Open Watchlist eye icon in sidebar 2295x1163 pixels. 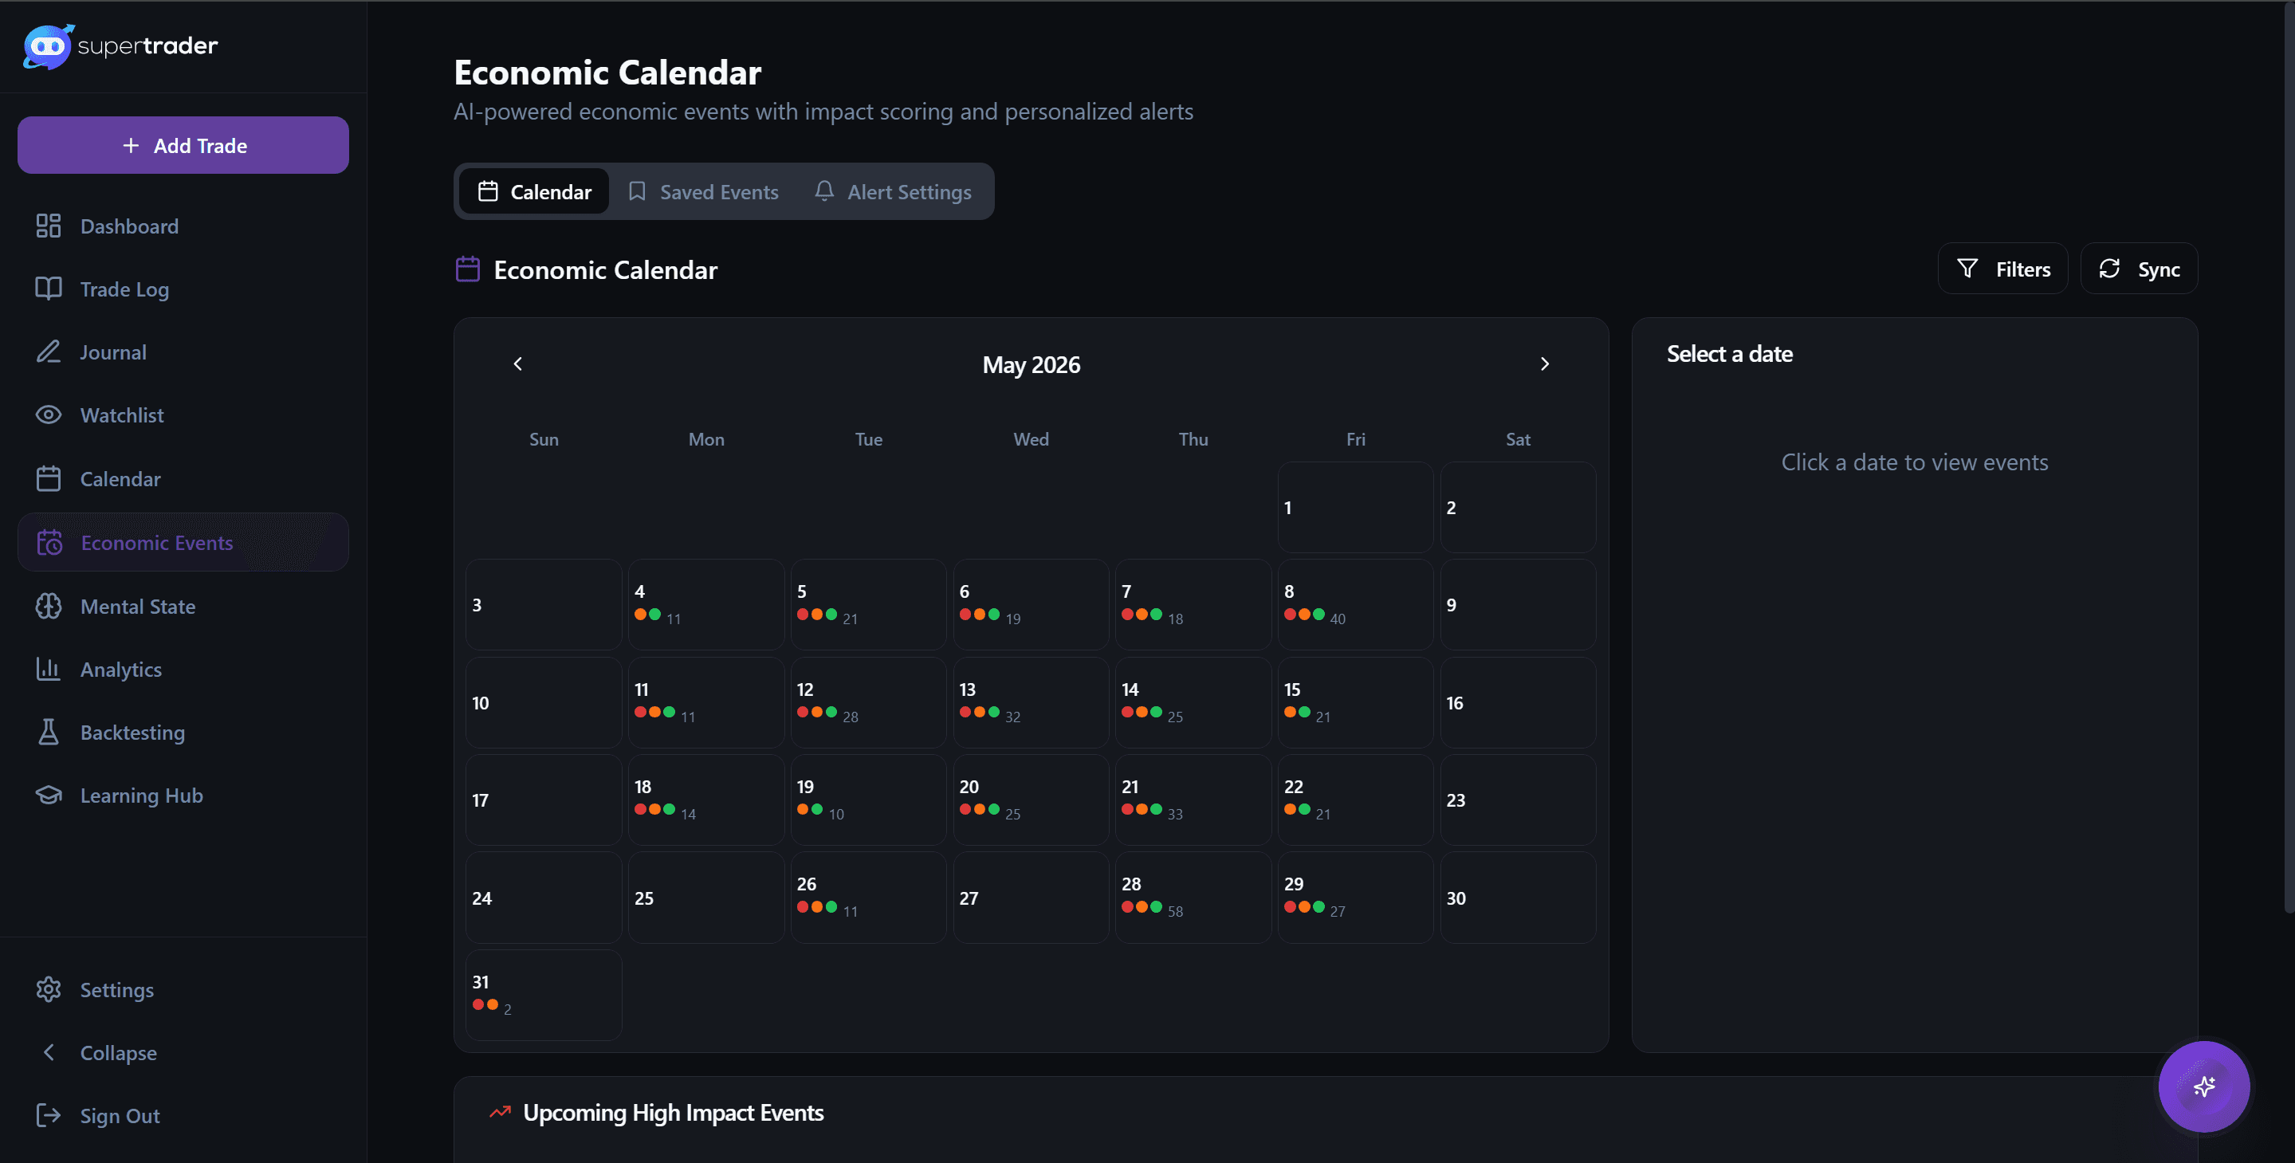pyautogui.click(x=48, y=415)
